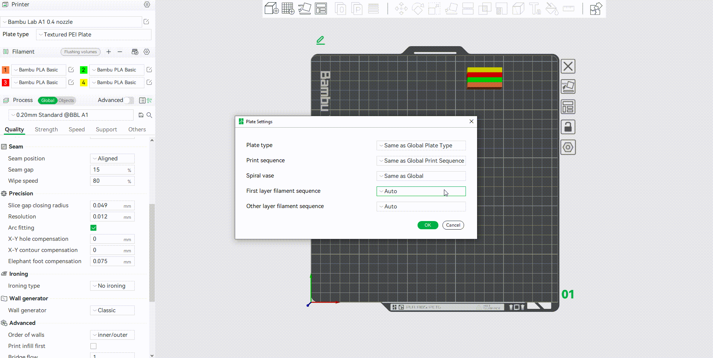713x358 pixels.
Task: Click the Elephant foot compensation field
Action: [x=112, y=261]
